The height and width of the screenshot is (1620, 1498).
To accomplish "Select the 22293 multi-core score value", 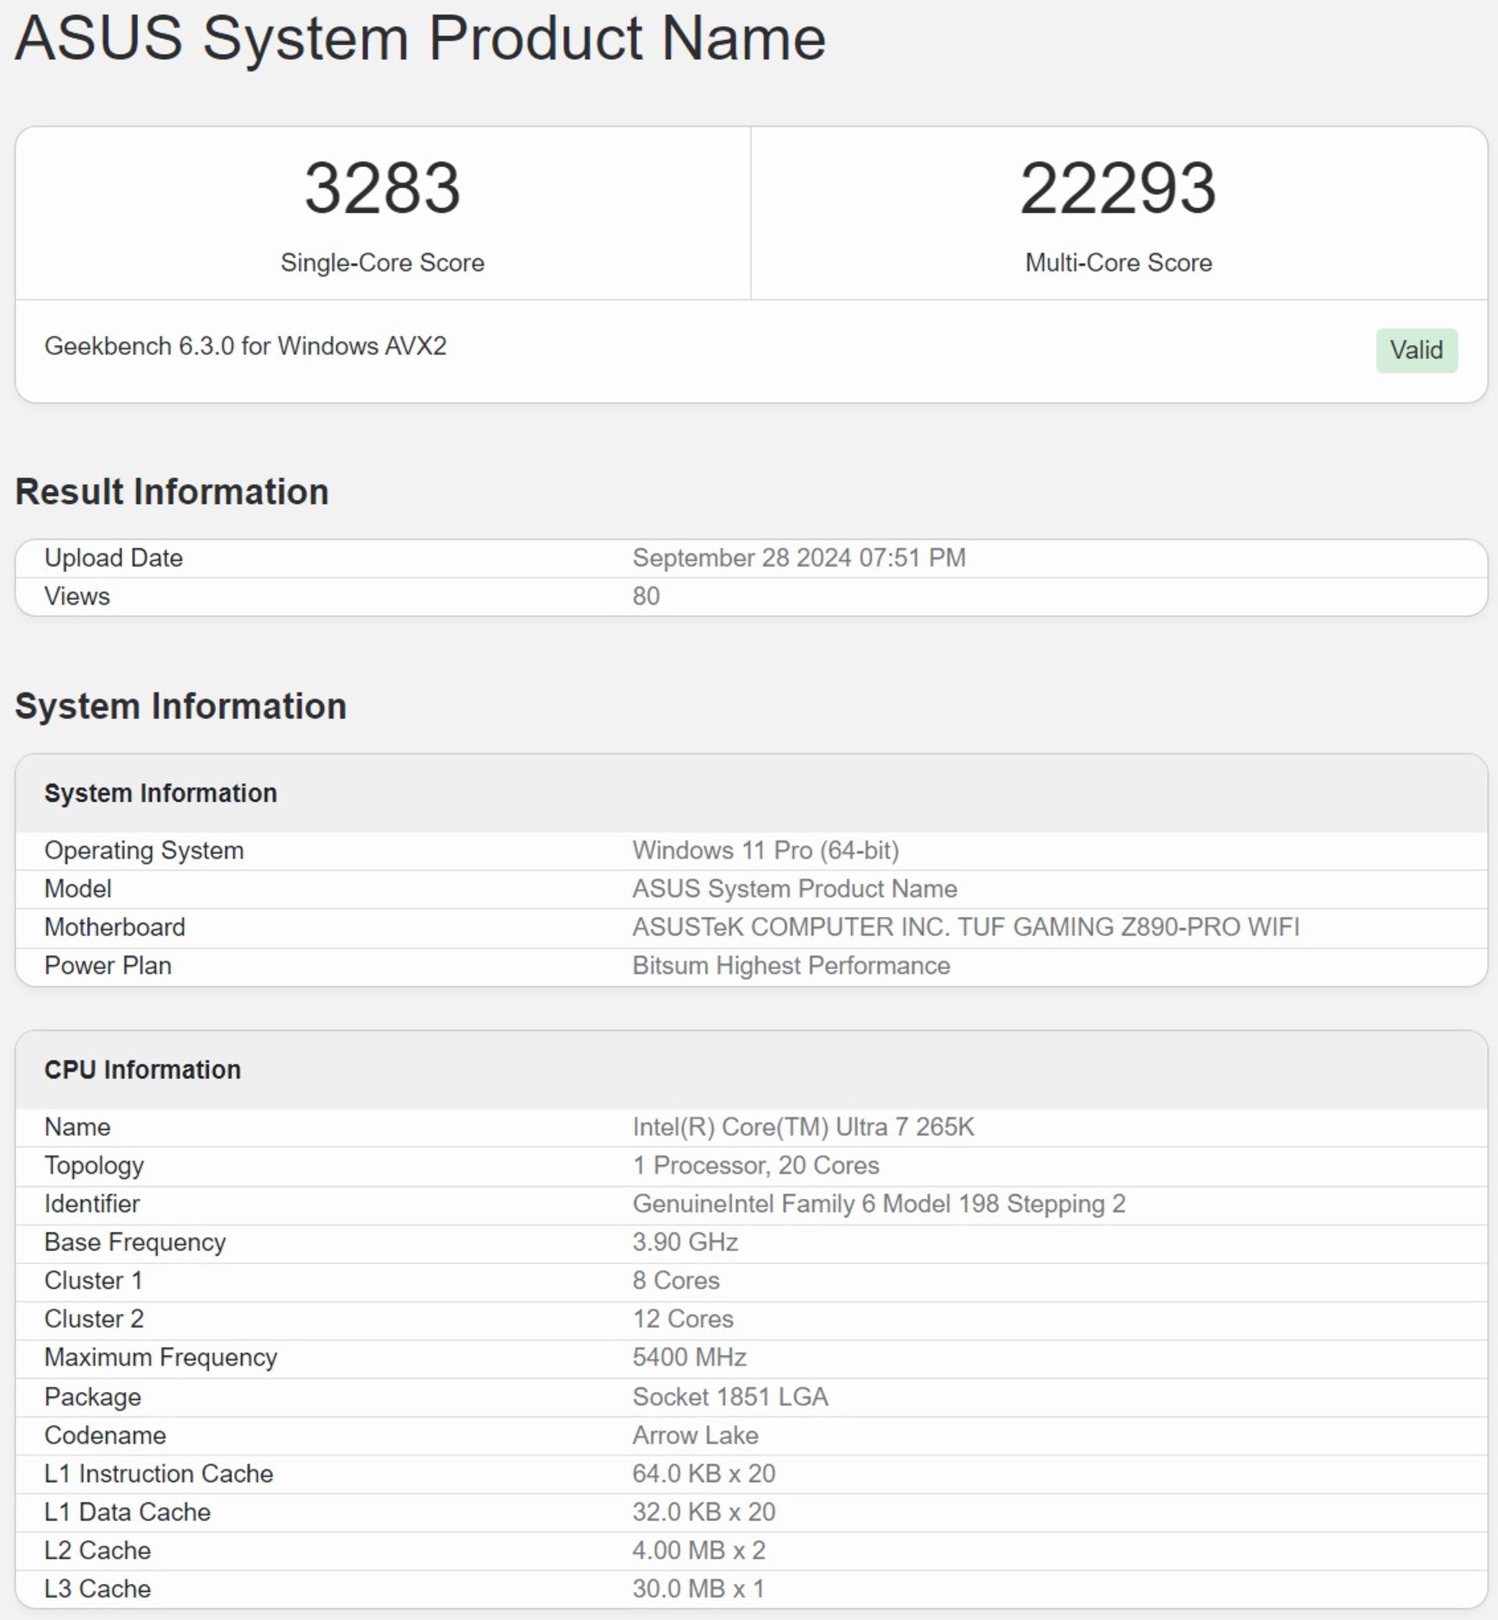I will [1118, 188].
